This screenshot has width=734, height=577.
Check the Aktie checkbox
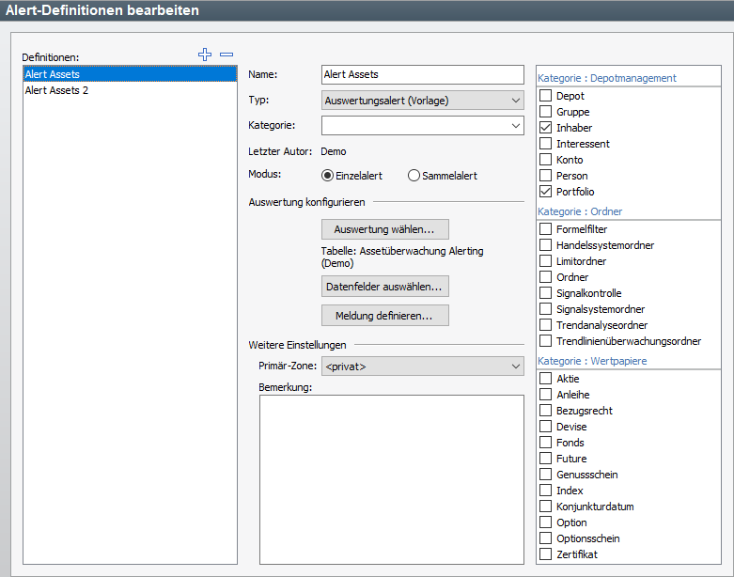(x=546, y=379)
